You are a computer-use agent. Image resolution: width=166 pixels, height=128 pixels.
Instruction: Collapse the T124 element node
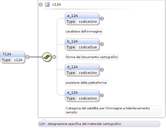[x=28, y=57]
